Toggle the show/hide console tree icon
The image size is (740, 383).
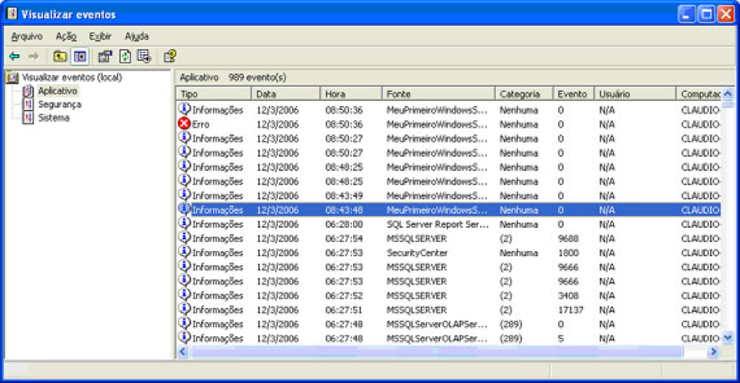pyautogui.click(x=79, y=57)
